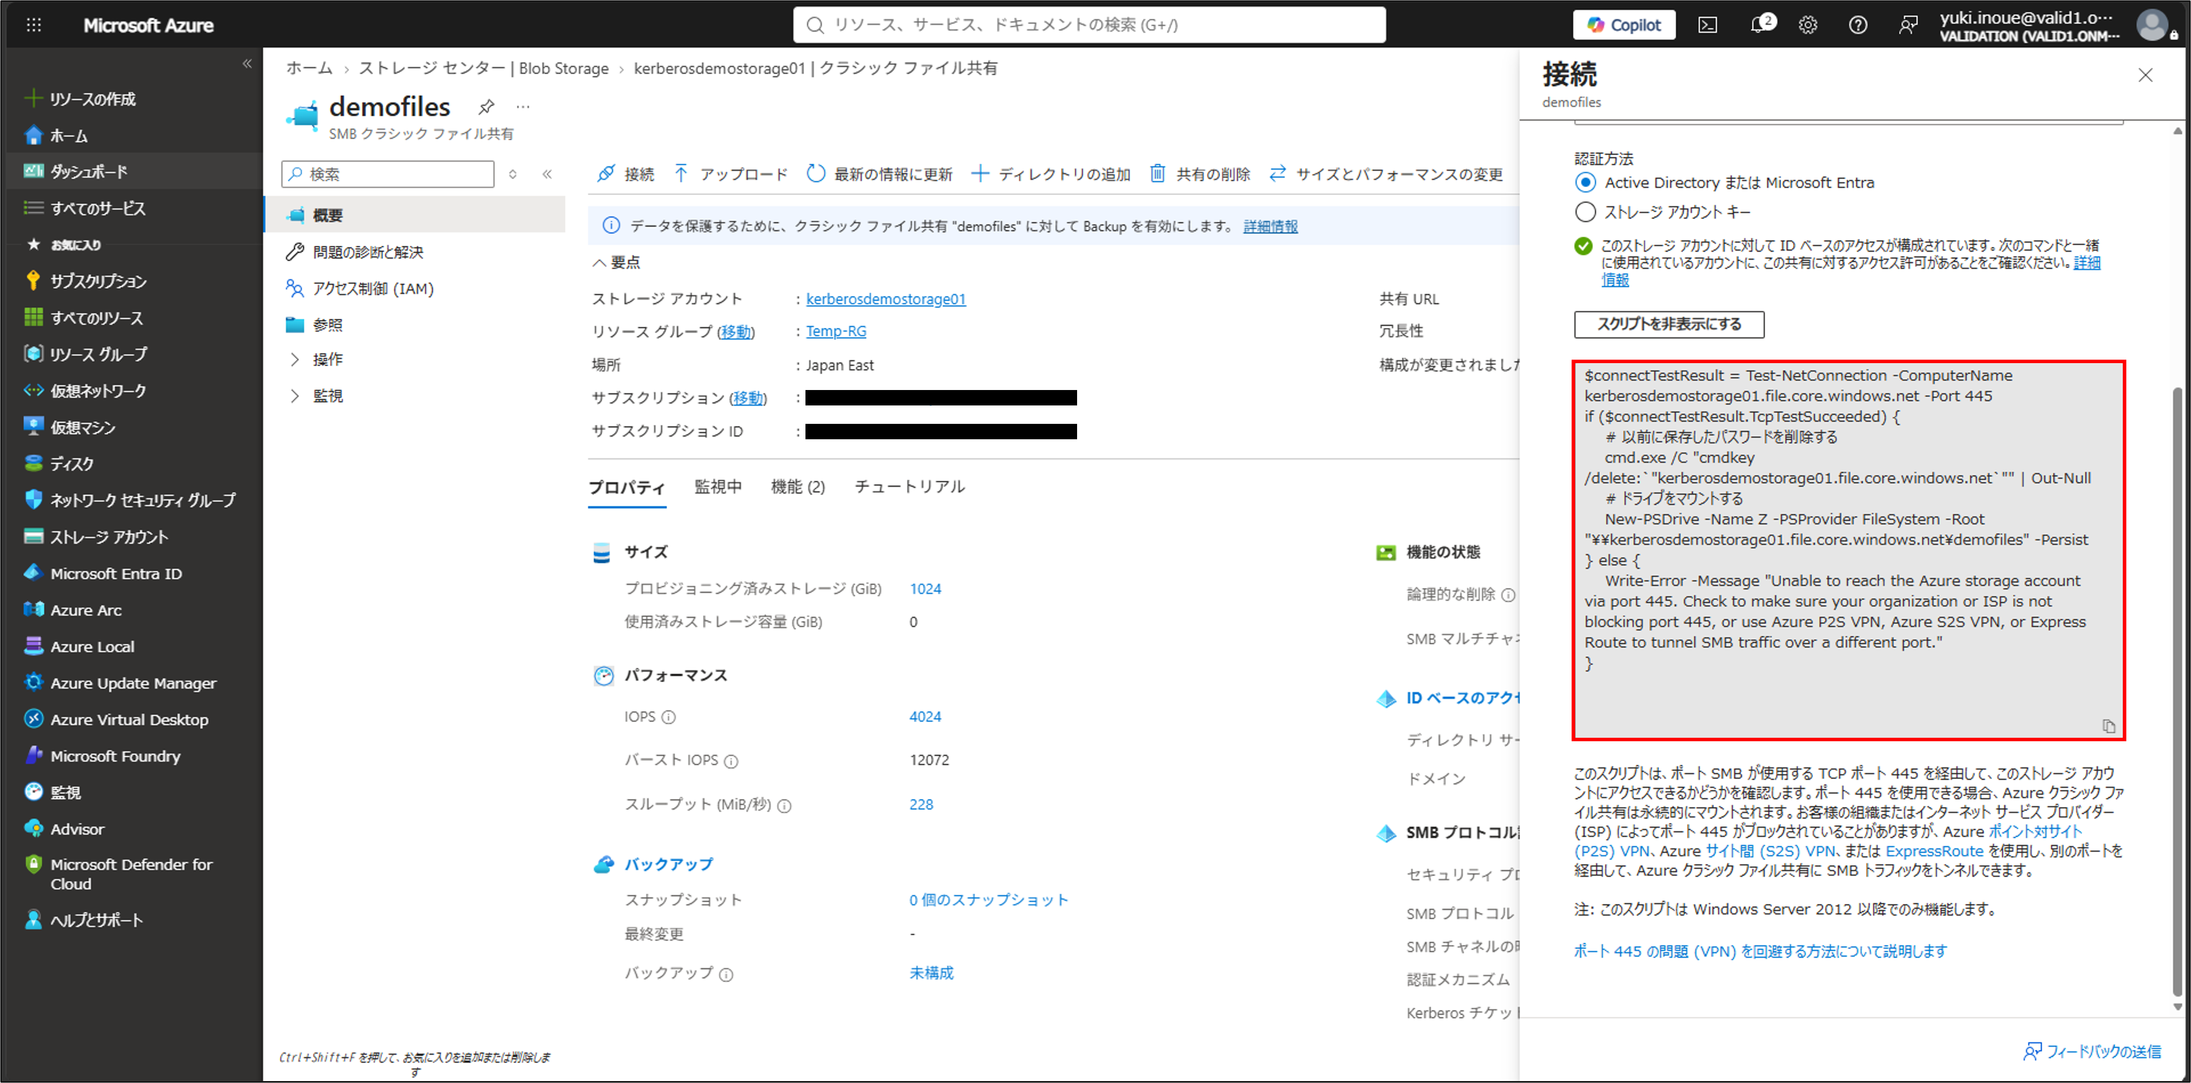Select Active Directory または Microsoft Entra radio

click(x=1585, y=182)
